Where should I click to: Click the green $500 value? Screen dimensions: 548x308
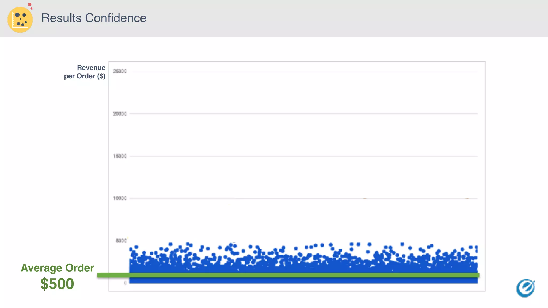click(57, 284)
